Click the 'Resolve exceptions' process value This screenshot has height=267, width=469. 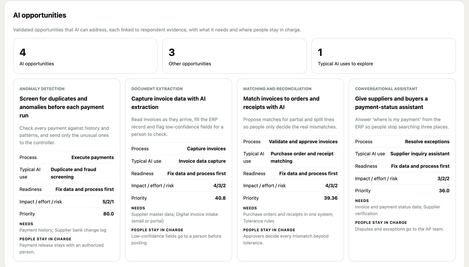(x=427, y=142)
